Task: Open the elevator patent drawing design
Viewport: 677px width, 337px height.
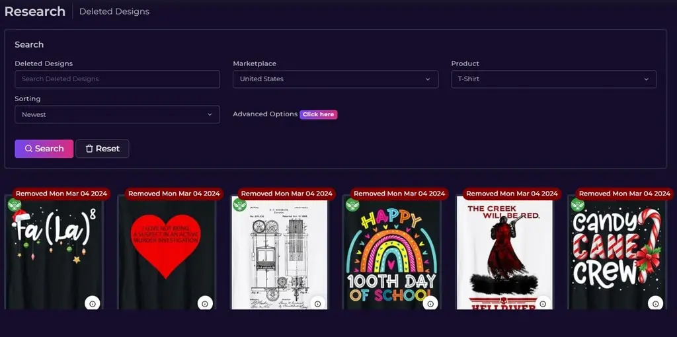Action: coord(280,252)
